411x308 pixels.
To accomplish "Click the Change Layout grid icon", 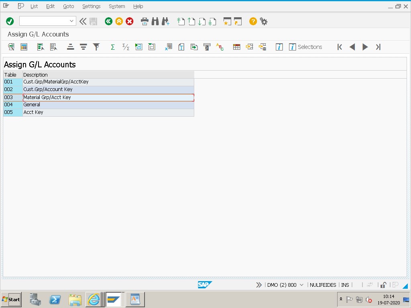I will (236, 47).
